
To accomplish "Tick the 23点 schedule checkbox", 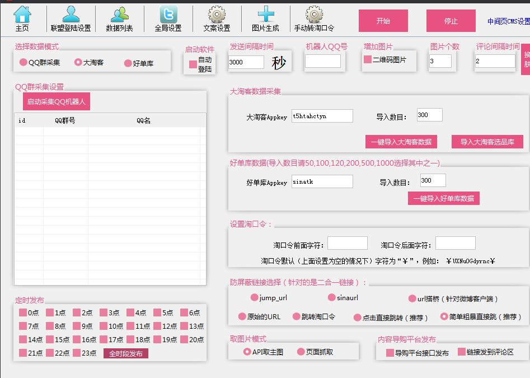I will click(x=77, y=353).
